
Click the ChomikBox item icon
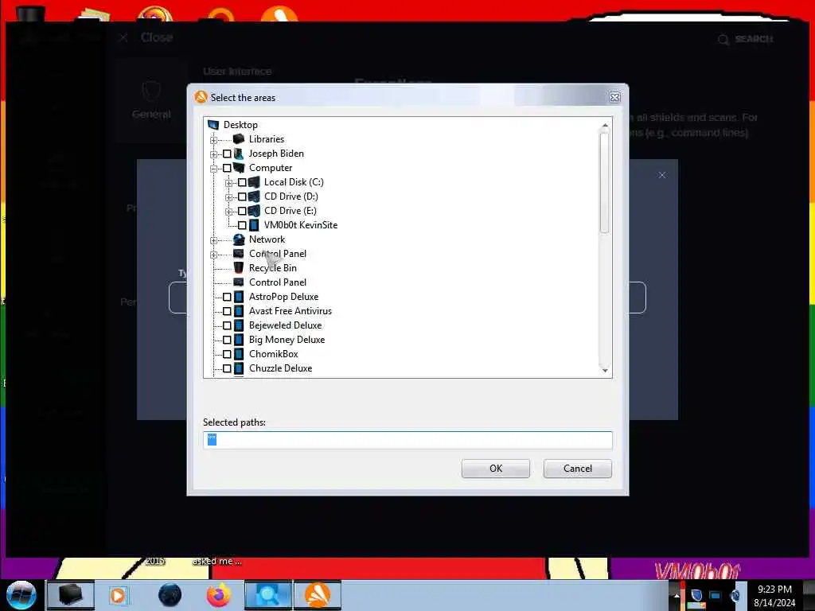239,354
